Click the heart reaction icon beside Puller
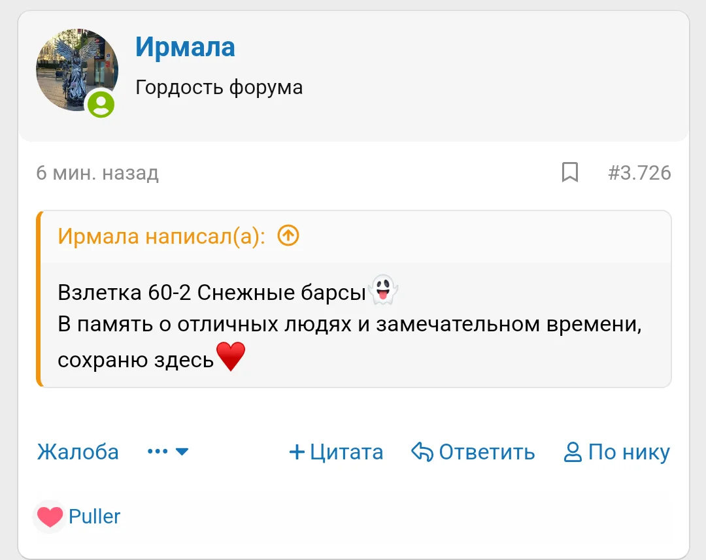 (x=48, y=516)
